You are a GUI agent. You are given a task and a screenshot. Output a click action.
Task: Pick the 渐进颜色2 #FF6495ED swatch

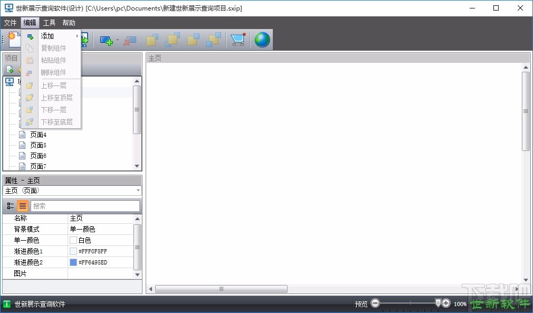pos(73,262)
